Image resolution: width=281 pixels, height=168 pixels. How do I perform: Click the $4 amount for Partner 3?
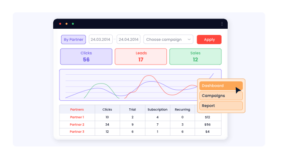pyautogui.click(x=207, y=132)
